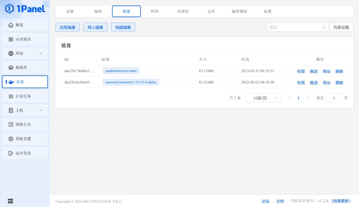Open the 仓库 tab
This screenshot has width=359, height=207.
(211, 11)
